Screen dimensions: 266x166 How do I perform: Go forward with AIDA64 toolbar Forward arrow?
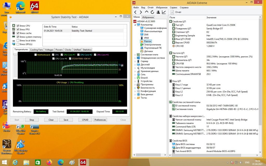141,12
